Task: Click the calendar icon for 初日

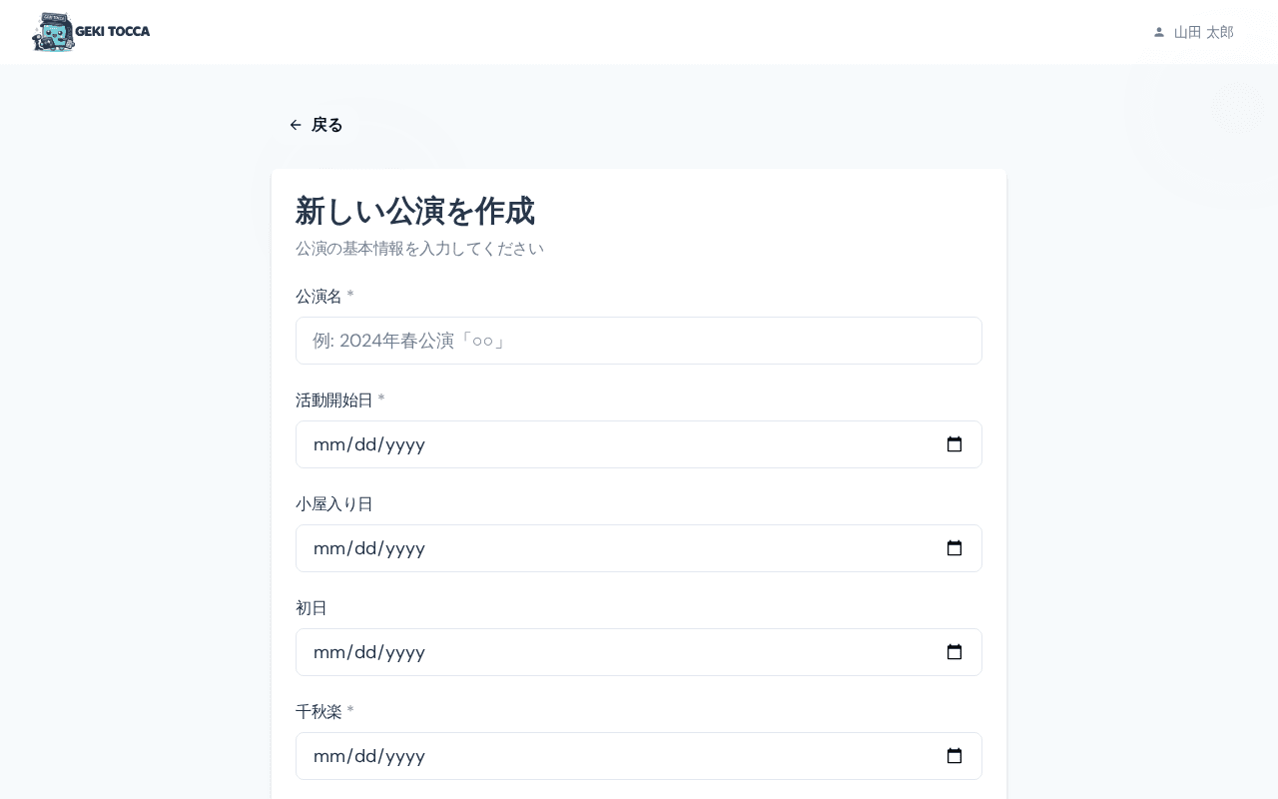Action: tap(955, 652)
